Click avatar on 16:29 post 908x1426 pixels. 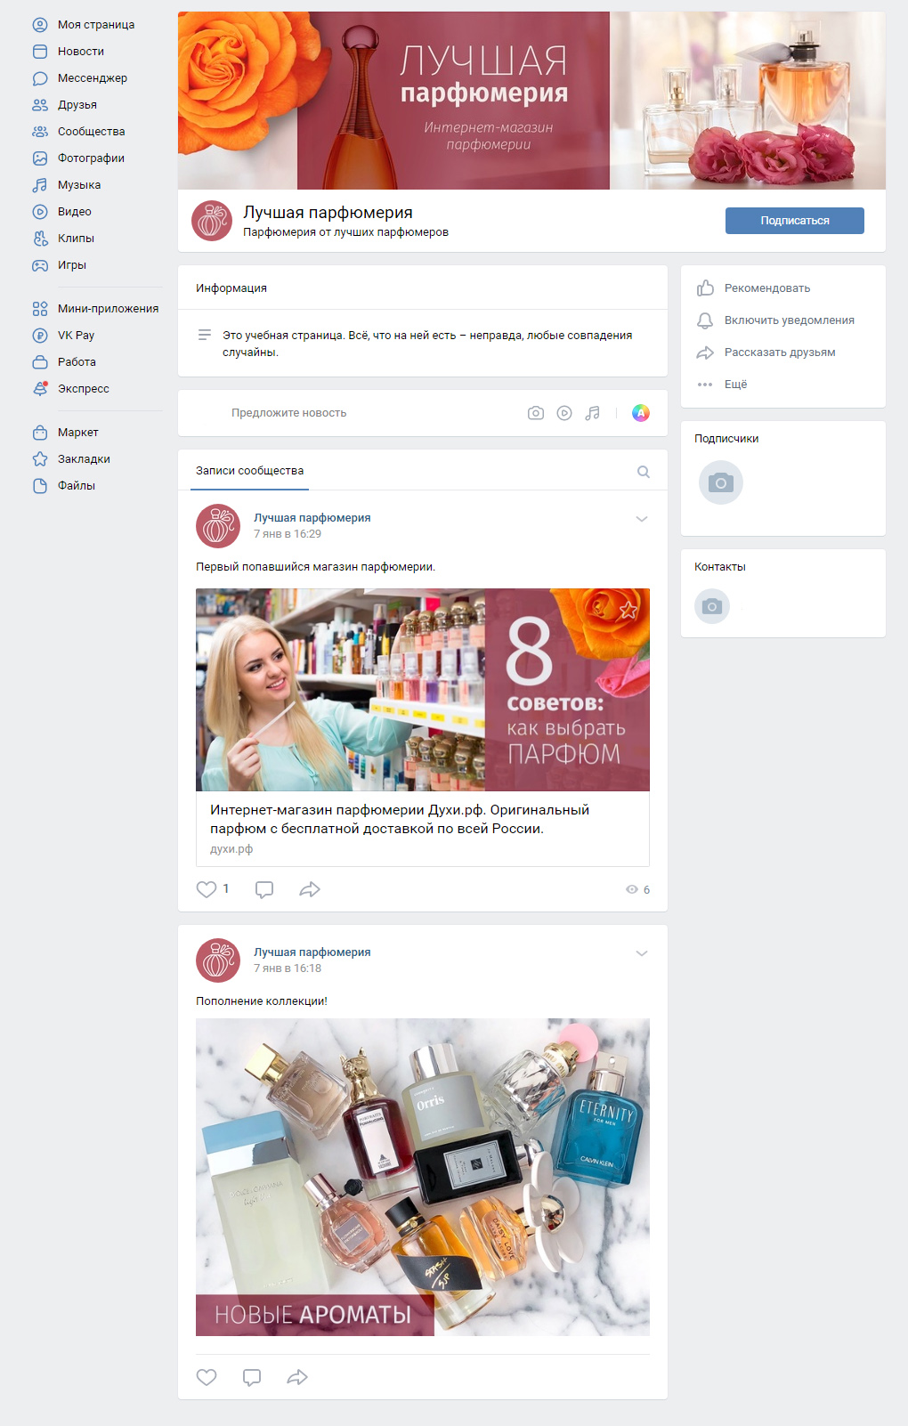[x=218, y=526]
